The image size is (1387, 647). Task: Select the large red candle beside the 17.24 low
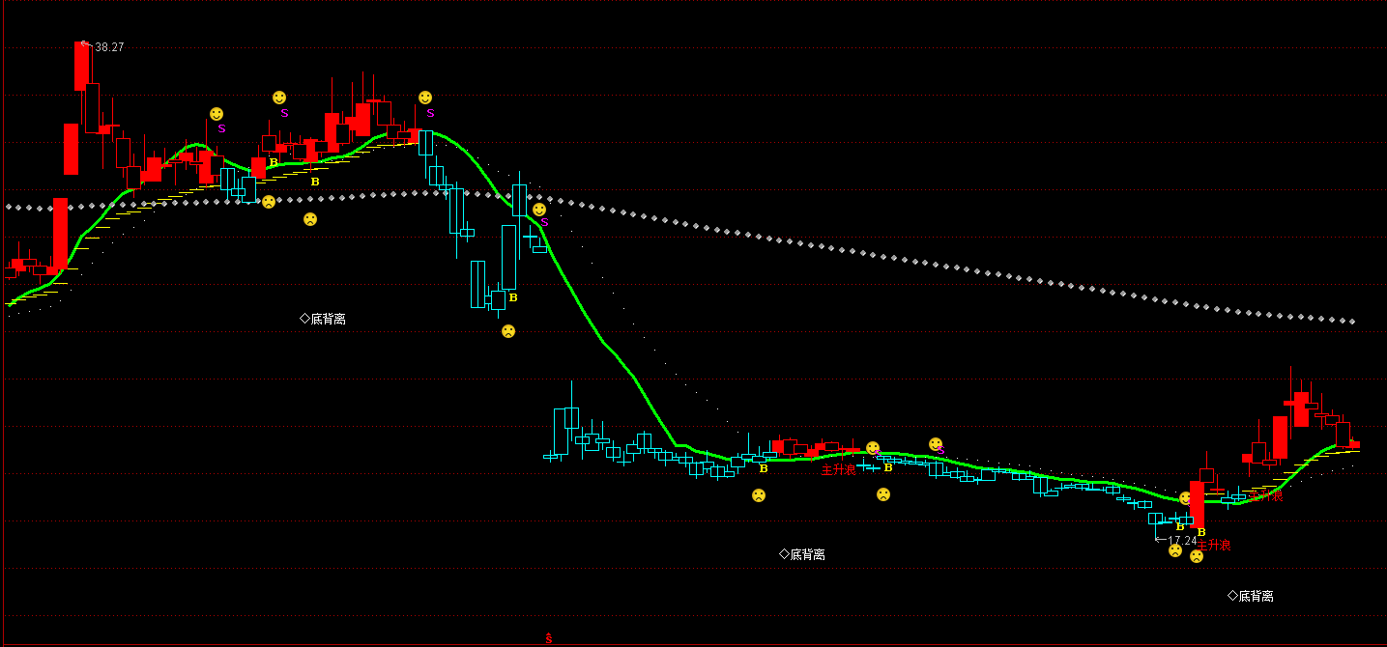click(x=1197, y=503)
